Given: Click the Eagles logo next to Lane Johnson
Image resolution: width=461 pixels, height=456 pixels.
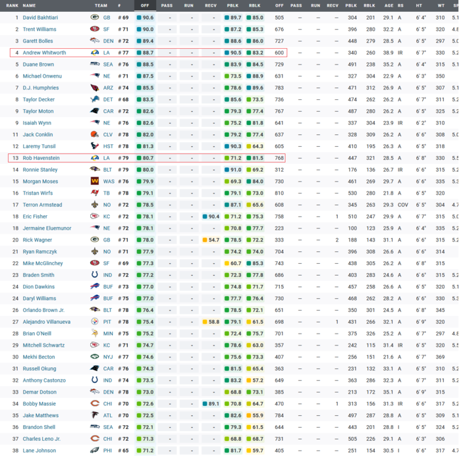Looking at the screenshot, I should [95, 450].
